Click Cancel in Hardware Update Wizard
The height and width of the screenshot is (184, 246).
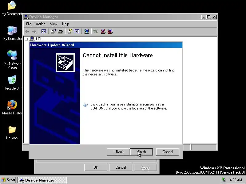tap(168, 152)
